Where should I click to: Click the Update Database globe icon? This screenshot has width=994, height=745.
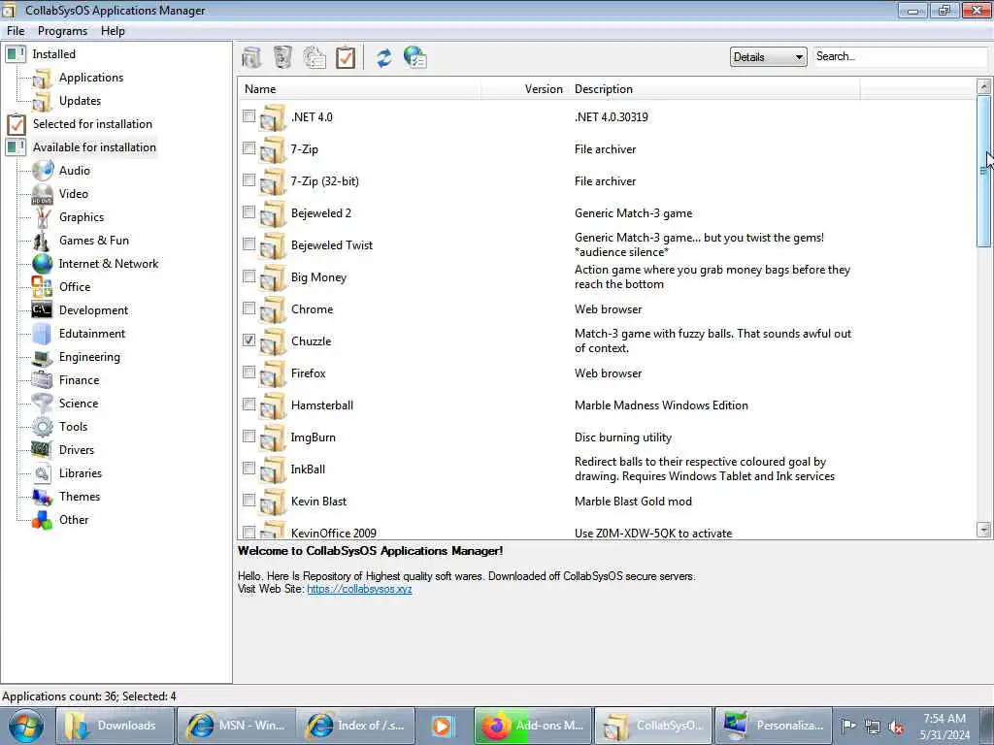coord(415,57)
